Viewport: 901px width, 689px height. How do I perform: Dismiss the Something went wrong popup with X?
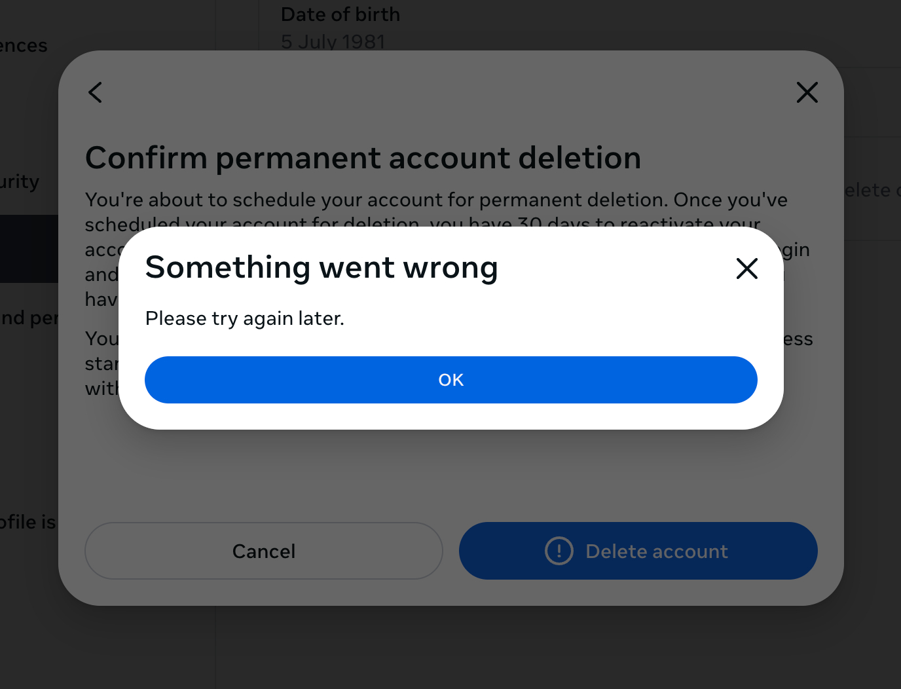[746, 269]
